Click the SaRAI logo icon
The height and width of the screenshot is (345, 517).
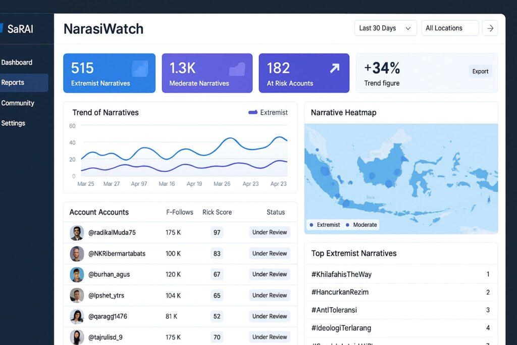[2, 28]
